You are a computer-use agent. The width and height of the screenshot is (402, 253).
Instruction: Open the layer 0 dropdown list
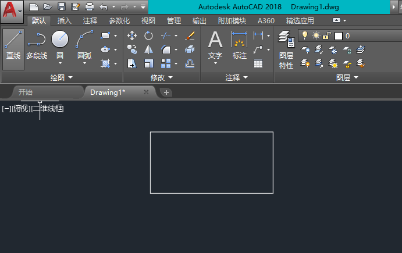(x=350, y=35)
